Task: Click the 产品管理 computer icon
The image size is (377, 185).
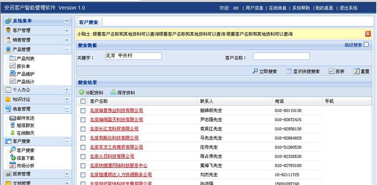Action: 8,49
